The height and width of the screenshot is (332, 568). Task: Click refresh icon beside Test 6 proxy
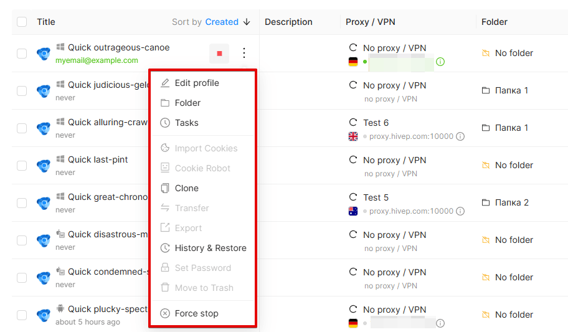353,123
